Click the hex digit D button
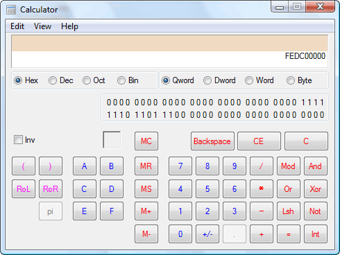 (112, 189)
